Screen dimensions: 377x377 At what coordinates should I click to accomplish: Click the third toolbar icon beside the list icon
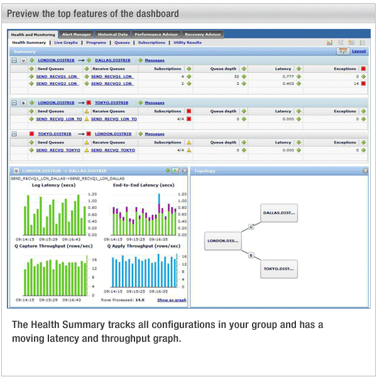click(351, 43)
